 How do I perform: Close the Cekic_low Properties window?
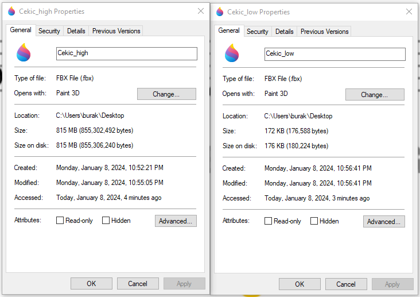(x=409, y=11)
